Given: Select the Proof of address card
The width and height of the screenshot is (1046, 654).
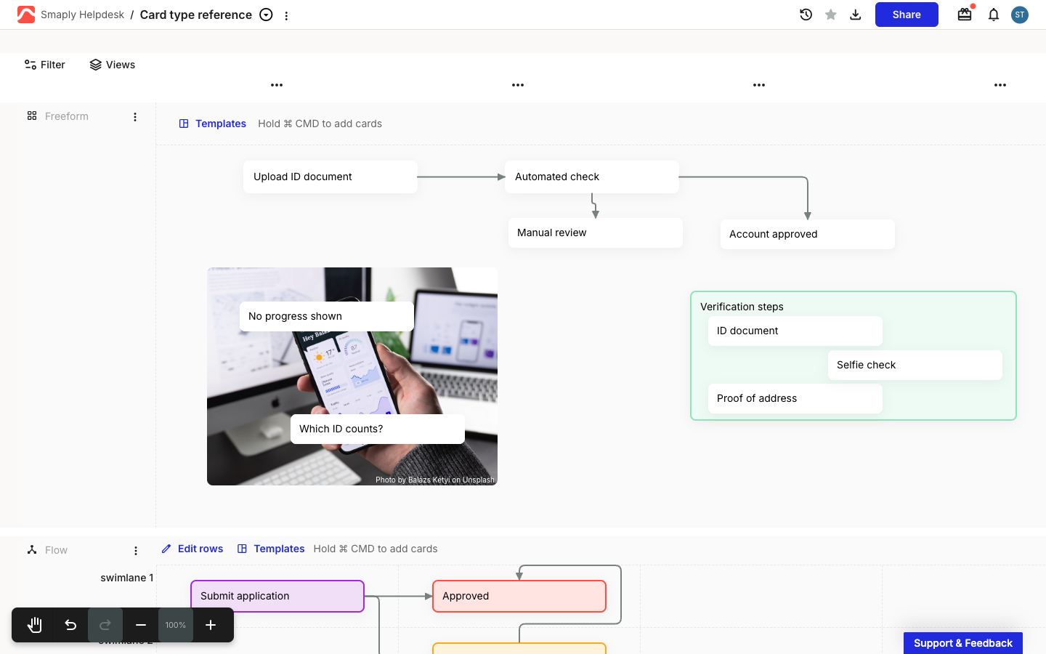Looking at the screenshot, I should 795,398.
